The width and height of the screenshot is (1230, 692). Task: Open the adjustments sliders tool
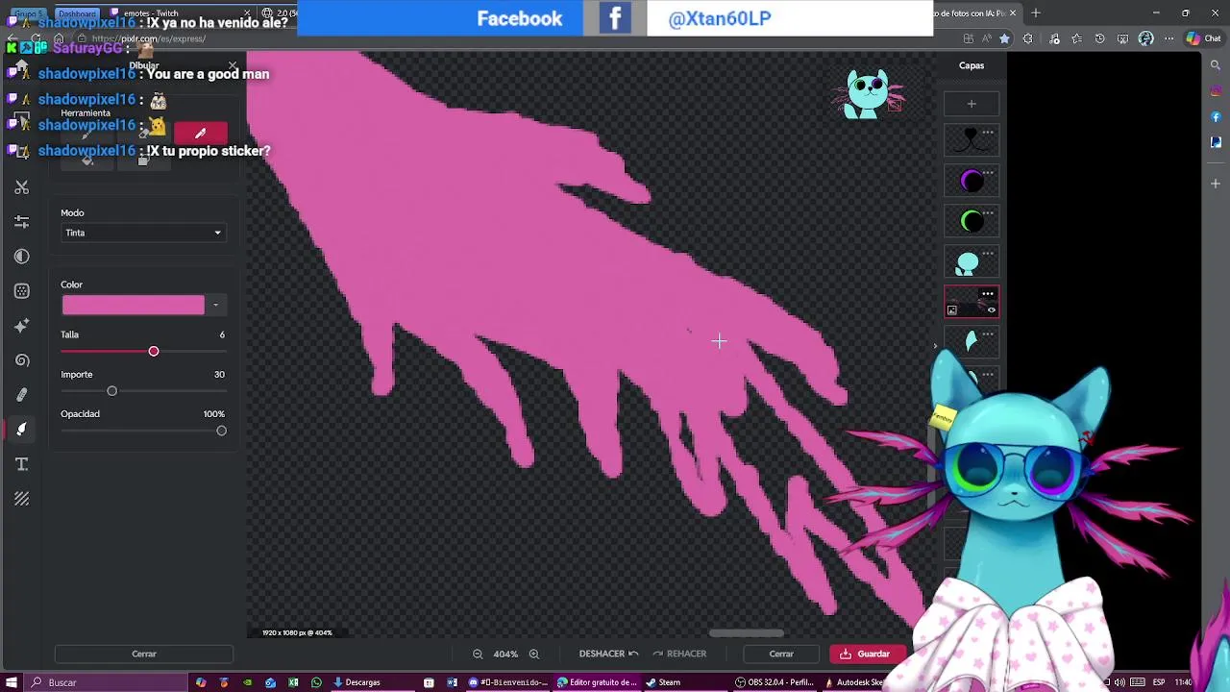coord(21,221)
